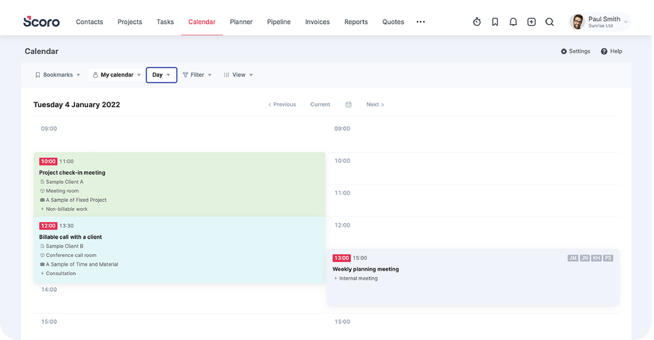This screenshot has width=654, height=340.
Task: Go to the Next day
Action: [375, 104]
